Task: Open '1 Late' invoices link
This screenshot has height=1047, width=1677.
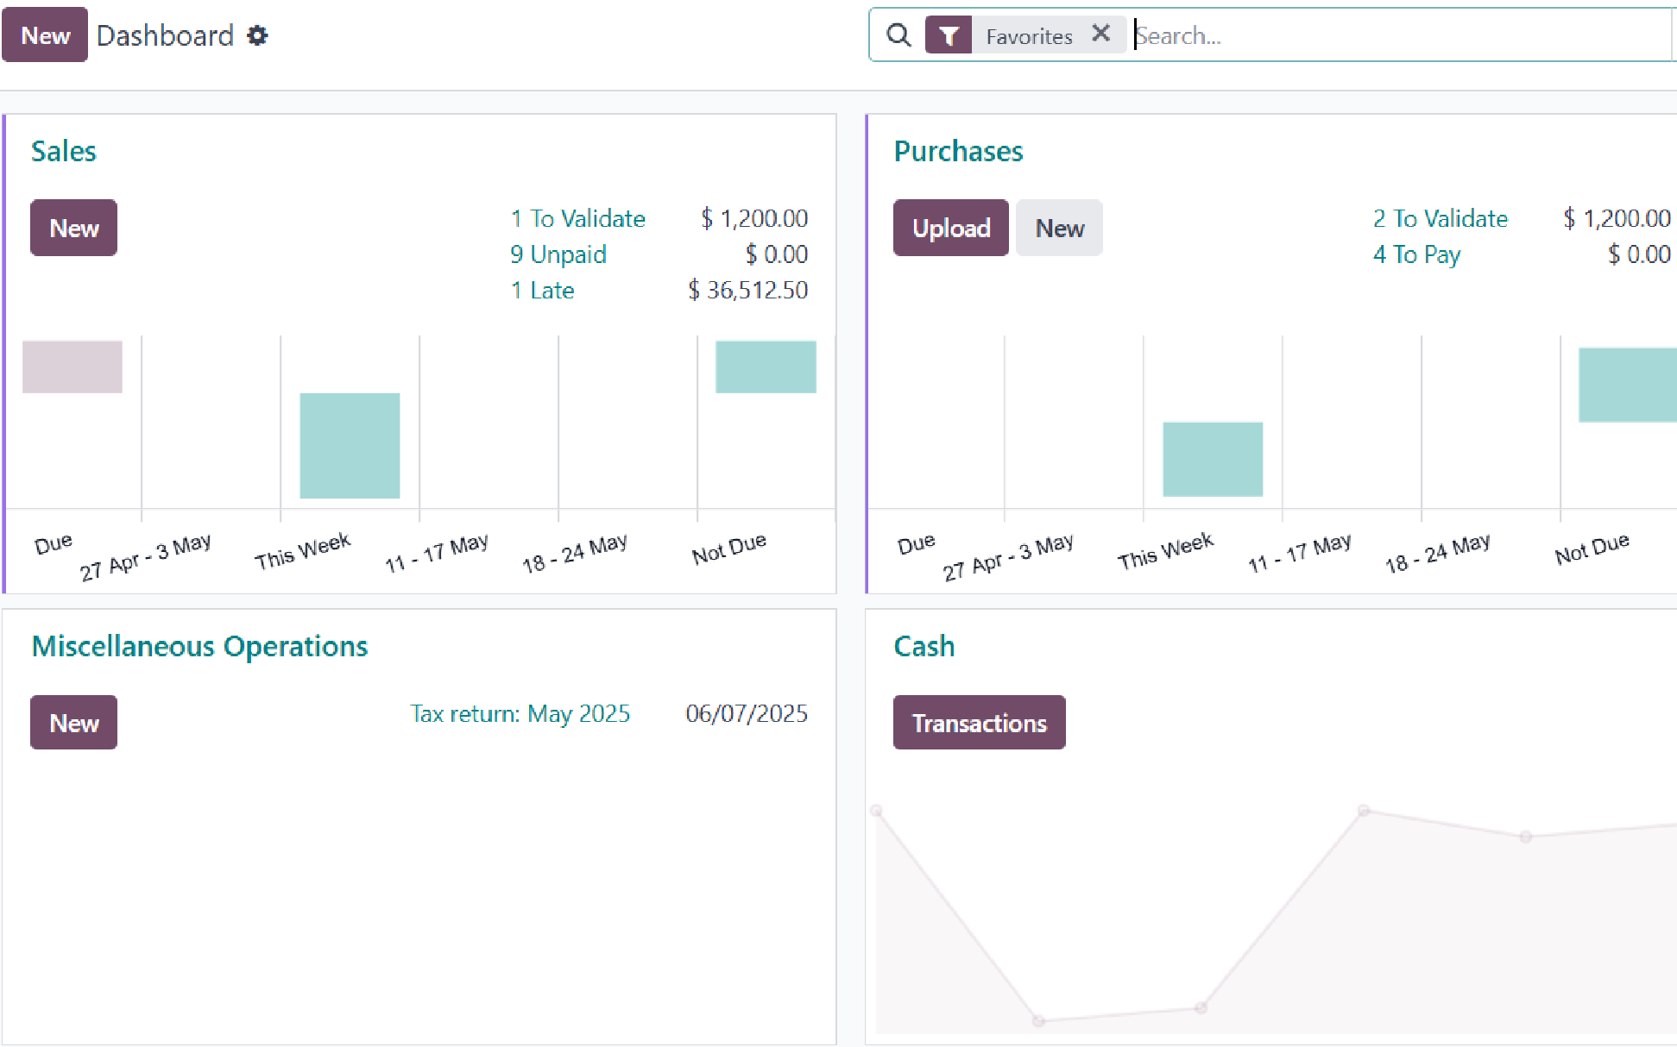Action: [x=542, y=291]
